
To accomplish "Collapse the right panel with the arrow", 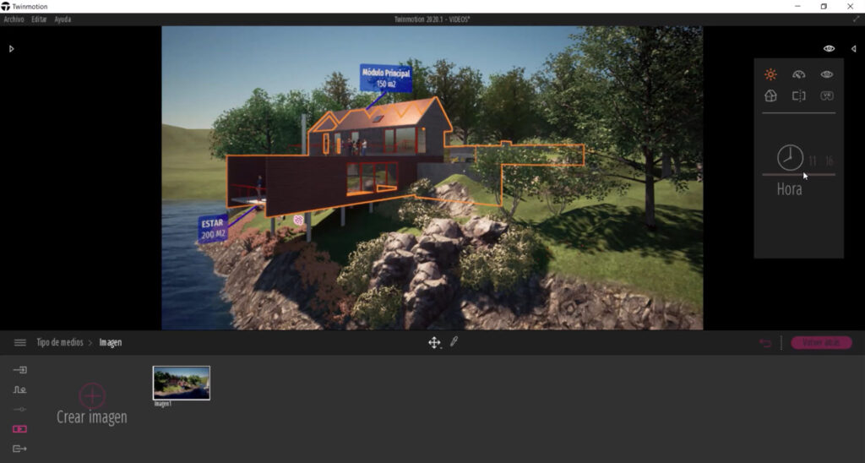I will coord(853,49).
